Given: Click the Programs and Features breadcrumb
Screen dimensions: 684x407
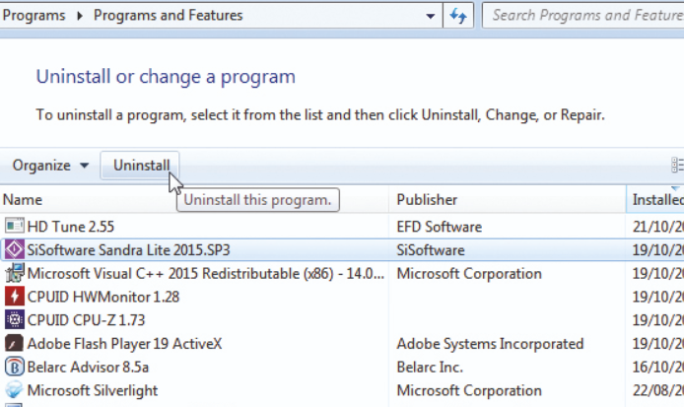Looking at the screenshot, I should [x=168, y=16].
